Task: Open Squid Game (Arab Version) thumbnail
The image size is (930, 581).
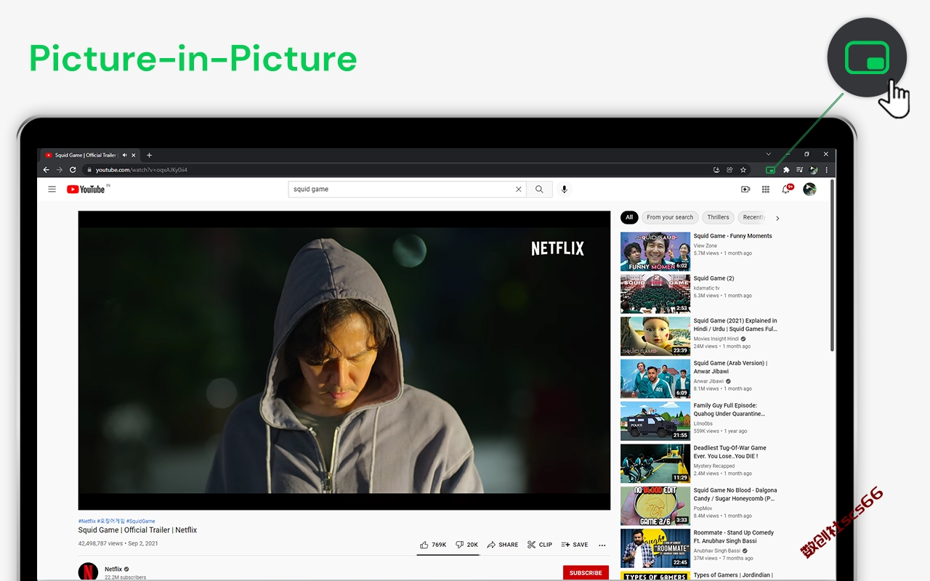Action: click(x=655, y=378)
